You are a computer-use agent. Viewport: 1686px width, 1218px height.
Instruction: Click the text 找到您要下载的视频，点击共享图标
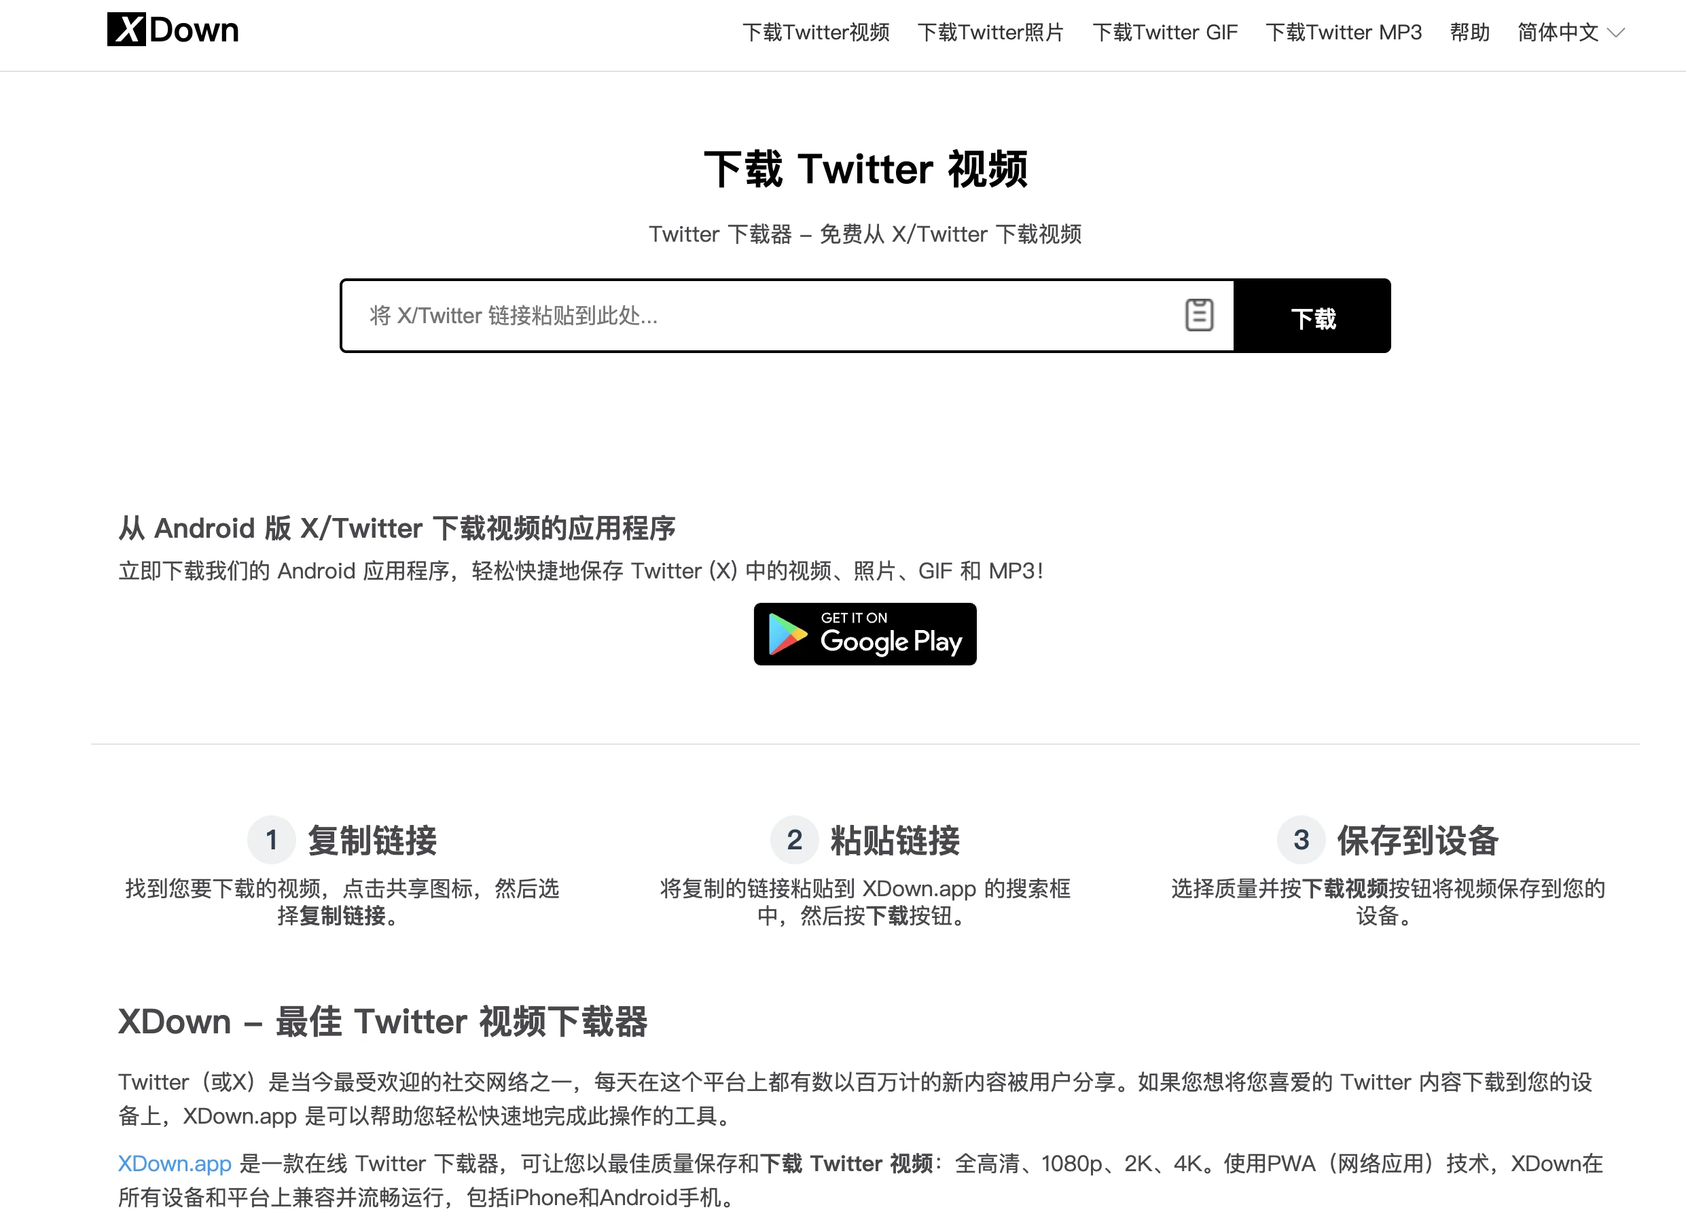(x=342, y=902)
